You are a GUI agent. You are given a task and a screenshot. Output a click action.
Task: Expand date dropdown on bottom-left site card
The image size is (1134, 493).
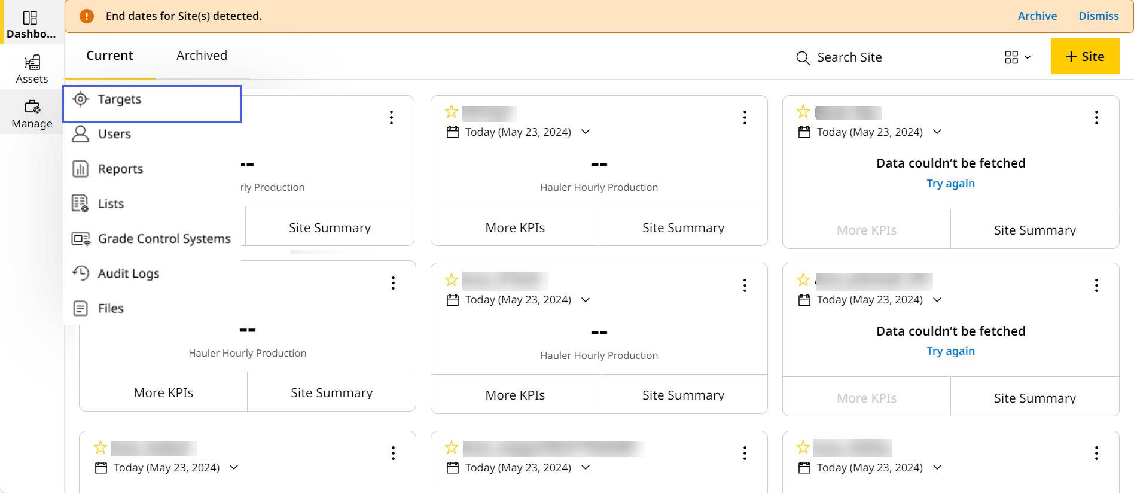pos(234,467)
